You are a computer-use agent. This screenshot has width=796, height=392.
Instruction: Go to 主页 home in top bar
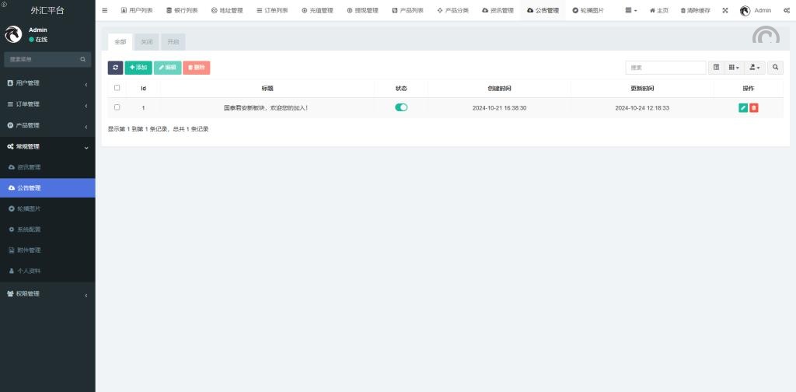coord(659,10)
